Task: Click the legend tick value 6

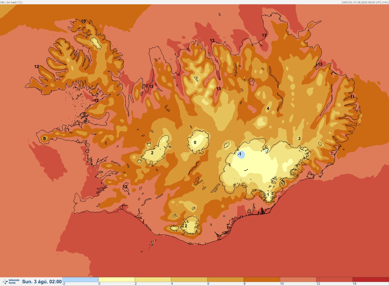Action: click(208, 284)
